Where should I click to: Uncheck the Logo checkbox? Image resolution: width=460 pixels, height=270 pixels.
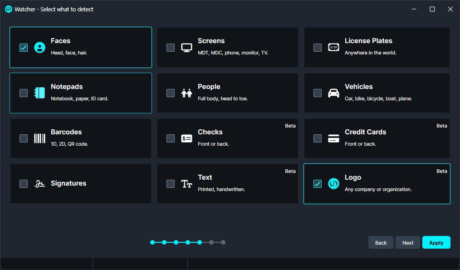[318, 184]
